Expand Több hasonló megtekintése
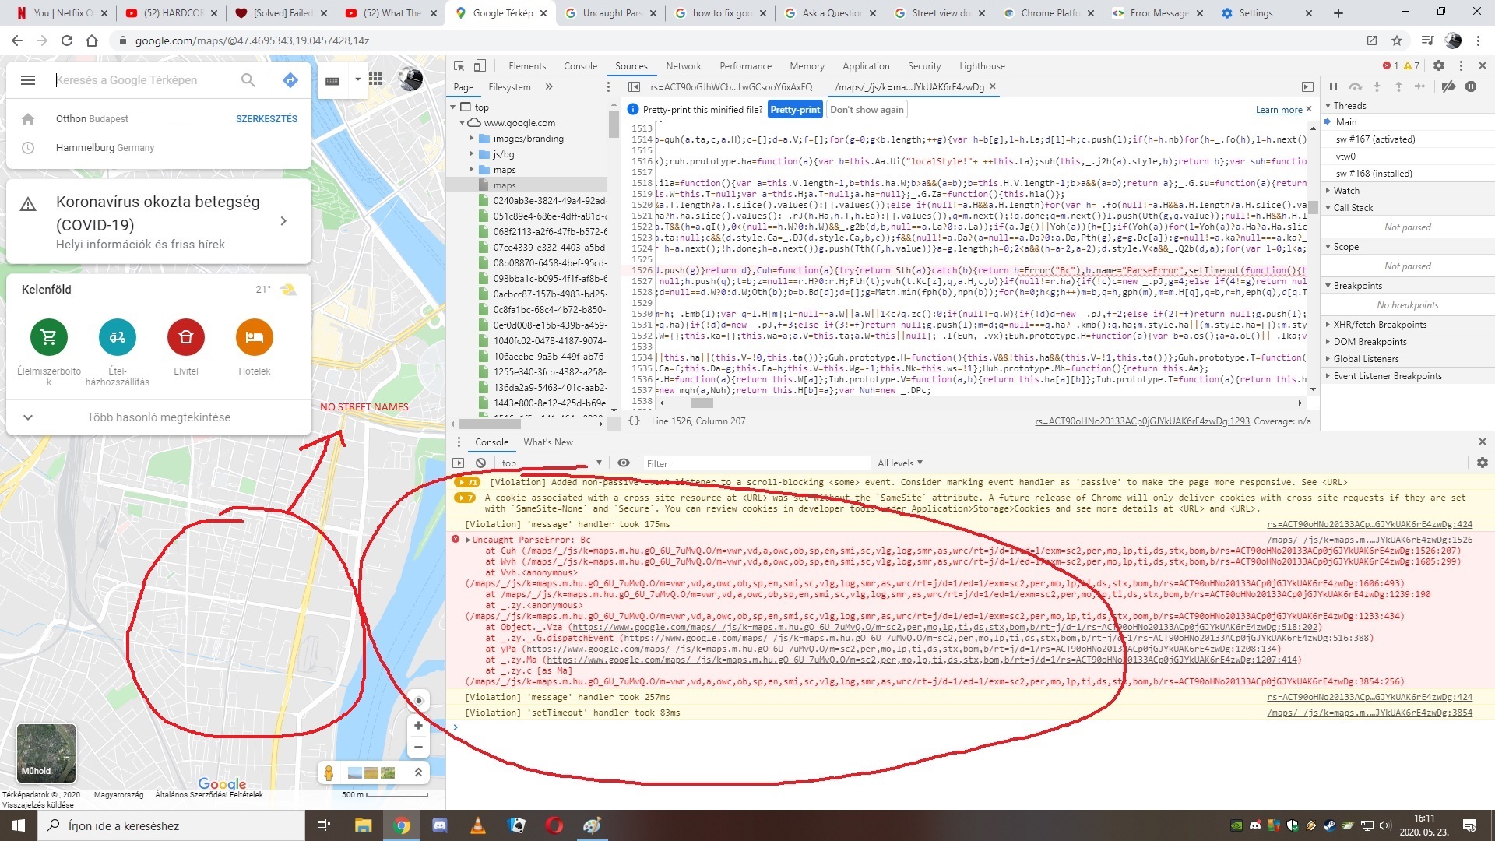Viewport: 1495px width, 841px height. tap(159, 417)
